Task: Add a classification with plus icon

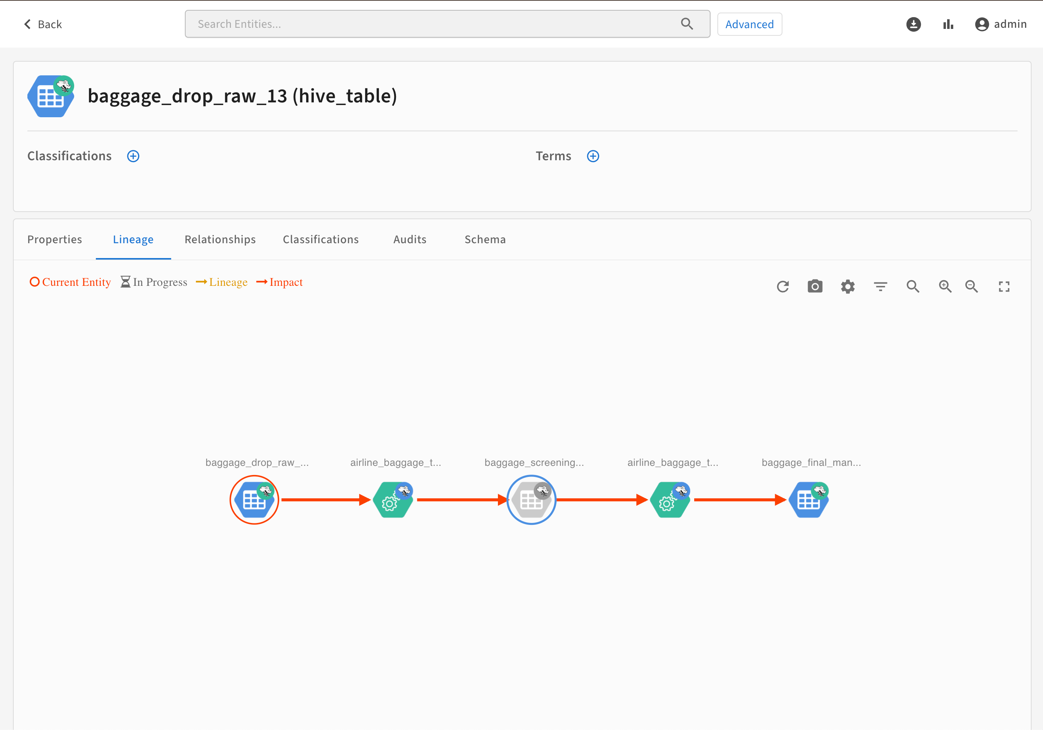Action: point(133,156)
